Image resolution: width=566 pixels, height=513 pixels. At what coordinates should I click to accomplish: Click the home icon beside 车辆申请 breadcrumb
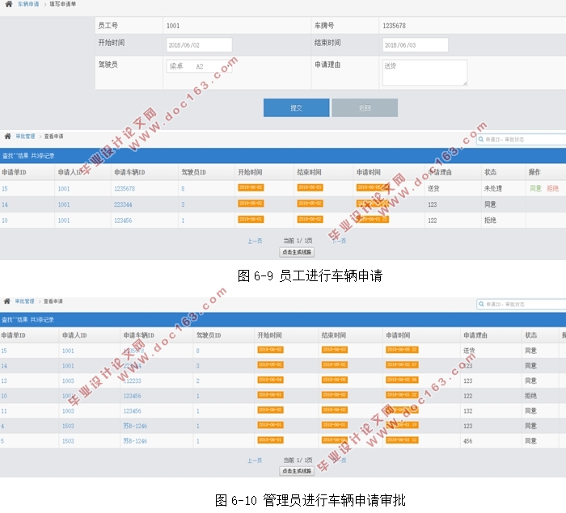9,4
